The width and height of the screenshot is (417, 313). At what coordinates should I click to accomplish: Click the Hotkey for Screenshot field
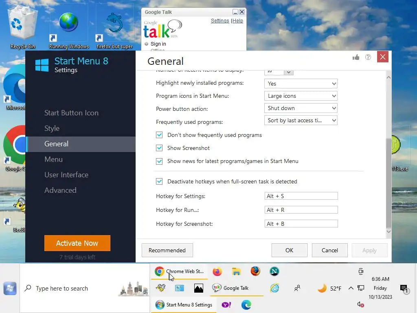pyautogui.click(x=301, y=224)
